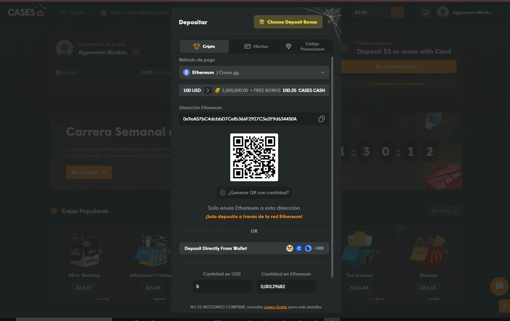The width and height of the screenshot is (510, 321).
Task: Click the profile avatar beside Bienvenido de Nuevo
Action: 64,48
